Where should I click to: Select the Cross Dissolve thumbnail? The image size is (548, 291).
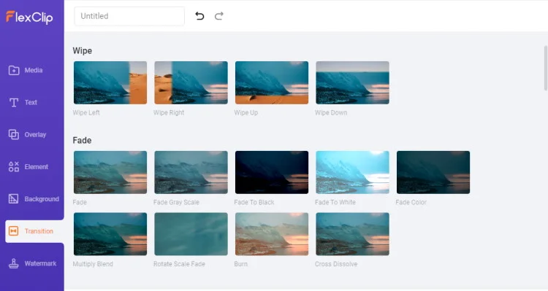point(352,234)
